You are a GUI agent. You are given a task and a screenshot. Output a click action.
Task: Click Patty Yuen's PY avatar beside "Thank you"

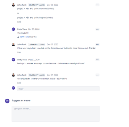[13, 29]
